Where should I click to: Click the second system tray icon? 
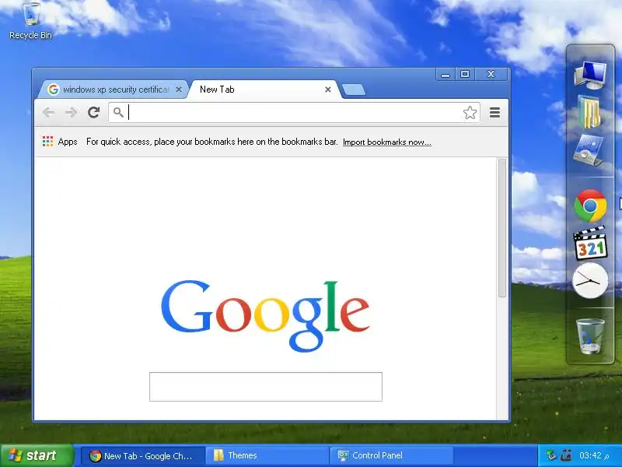[x=567, y=455]
